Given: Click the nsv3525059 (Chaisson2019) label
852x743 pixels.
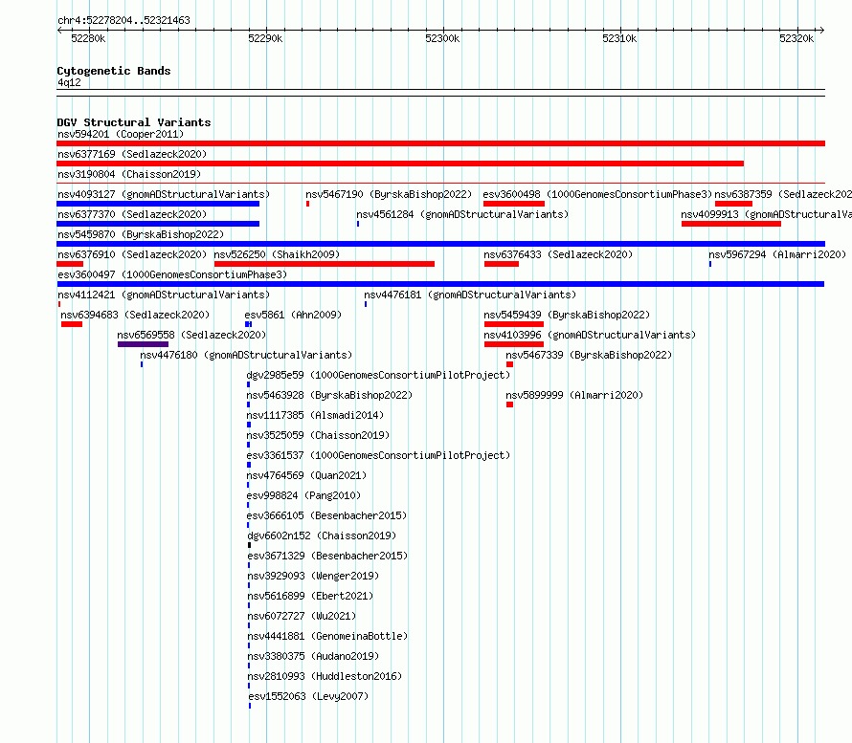Looking at the screenshot, I should [x=318, y=435].
